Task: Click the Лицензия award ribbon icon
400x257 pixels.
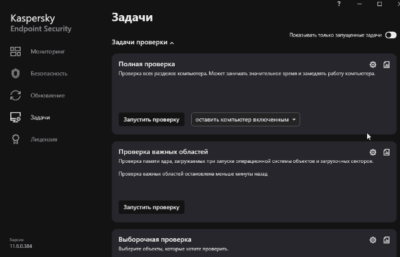Action: [16, 139]
